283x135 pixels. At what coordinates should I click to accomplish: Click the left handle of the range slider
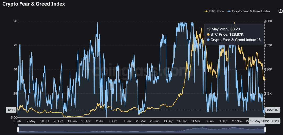(18, 129)
